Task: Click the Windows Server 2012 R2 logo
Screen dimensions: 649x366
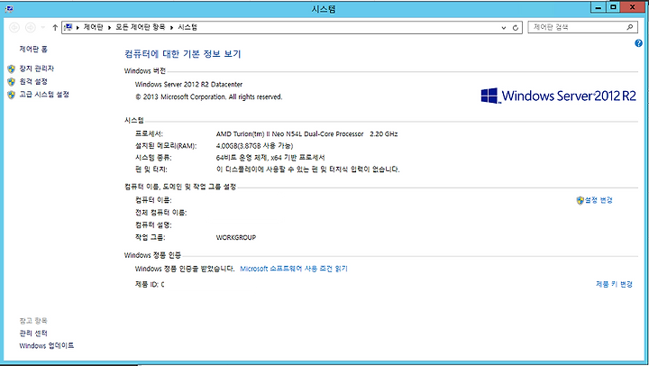Action: pos(558,96)
